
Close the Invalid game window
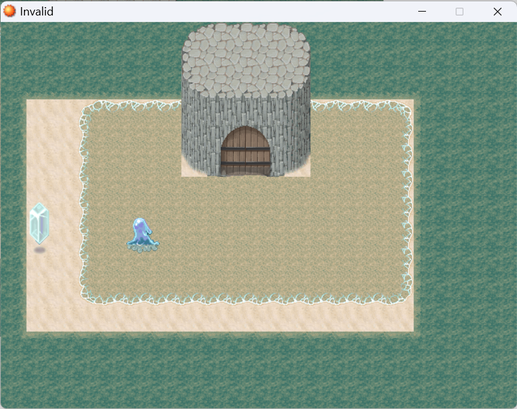tap(498, 11)
